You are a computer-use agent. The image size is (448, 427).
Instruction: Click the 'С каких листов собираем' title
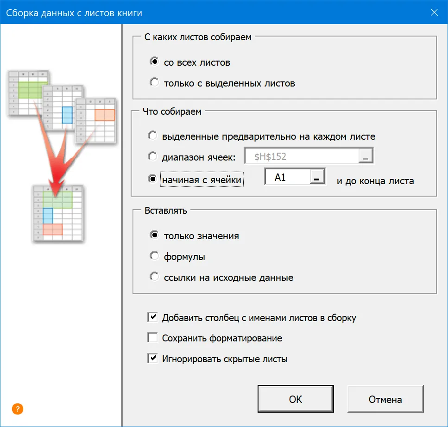click(x=198, y=37)
